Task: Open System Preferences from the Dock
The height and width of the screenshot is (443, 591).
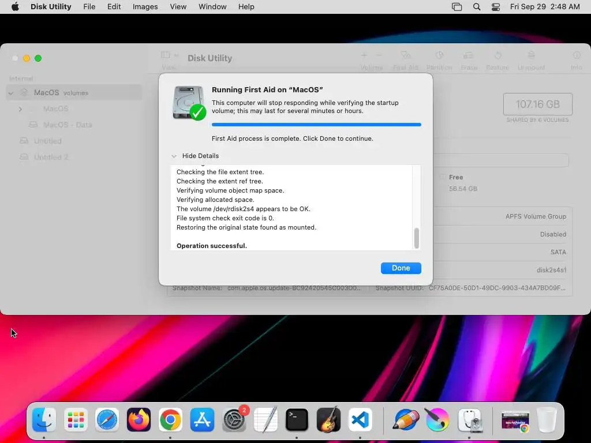Action: 234,420
